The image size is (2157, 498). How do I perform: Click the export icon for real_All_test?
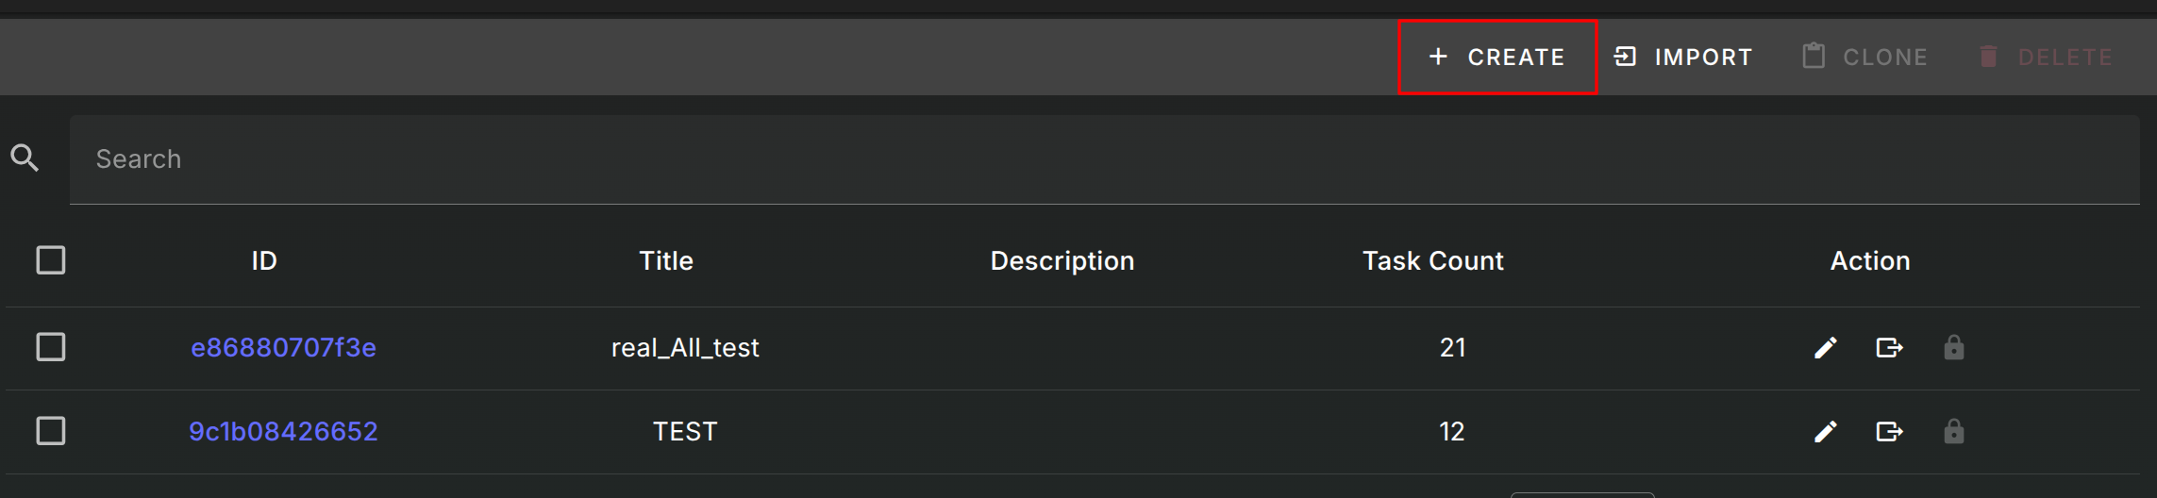coord(1889,348)
